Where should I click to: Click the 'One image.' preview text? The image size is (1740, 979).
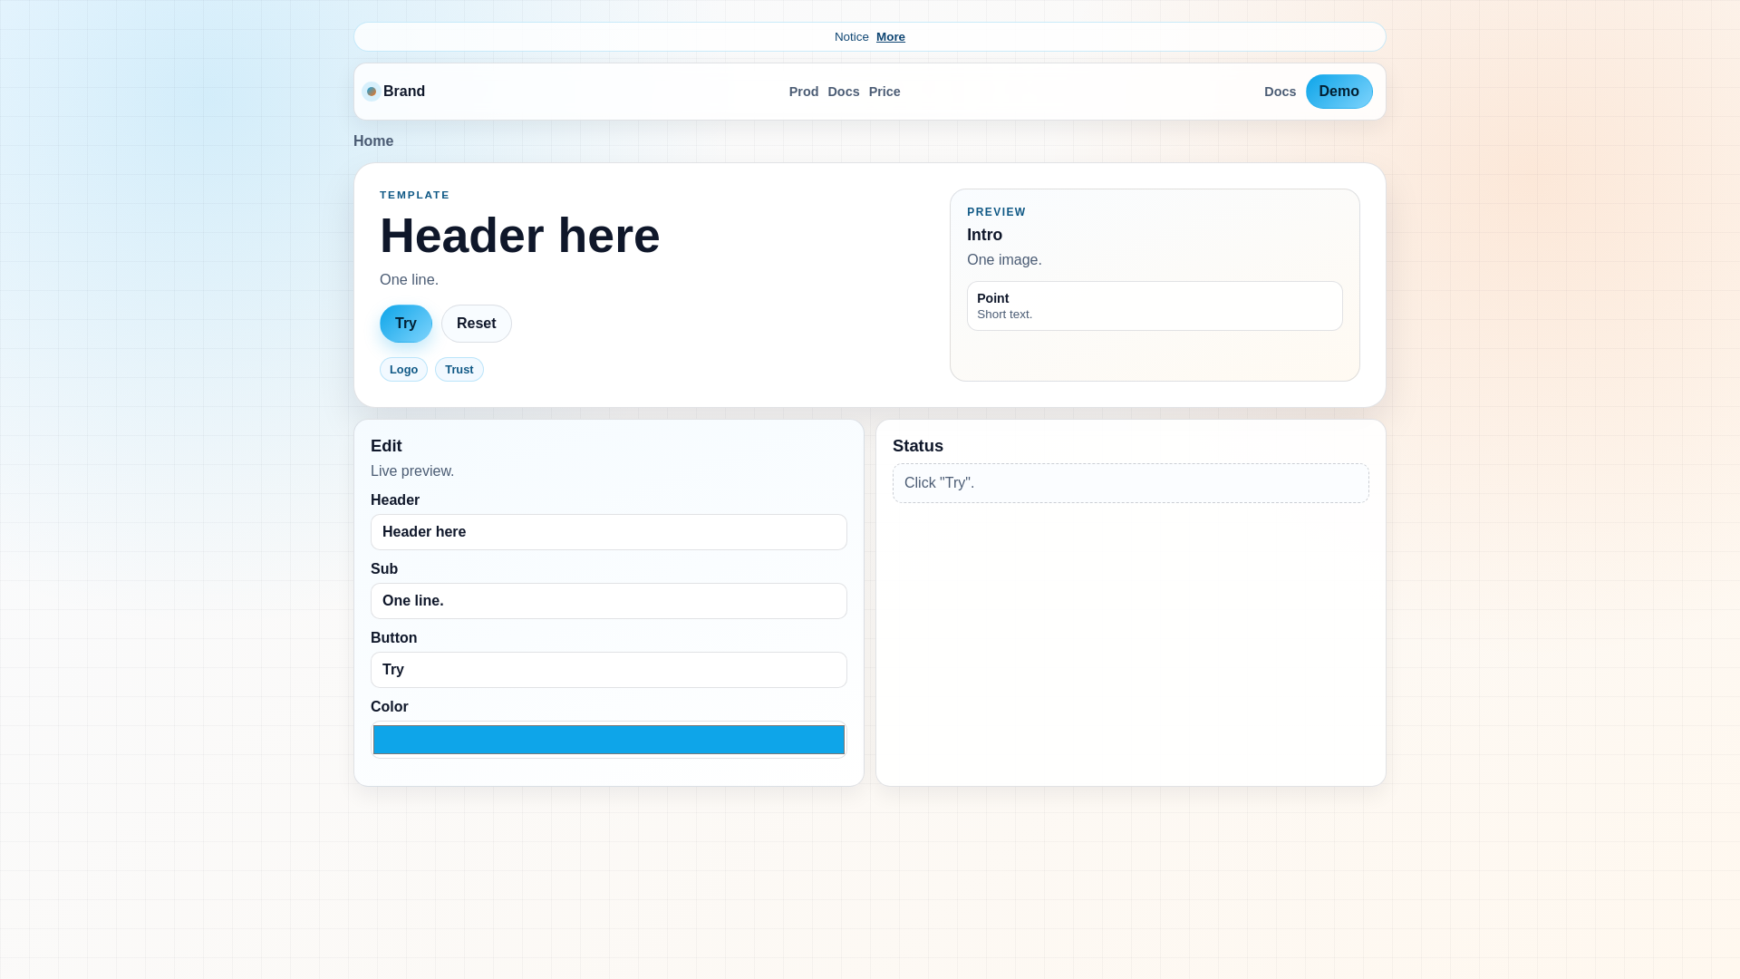[x=1004, y=260]
